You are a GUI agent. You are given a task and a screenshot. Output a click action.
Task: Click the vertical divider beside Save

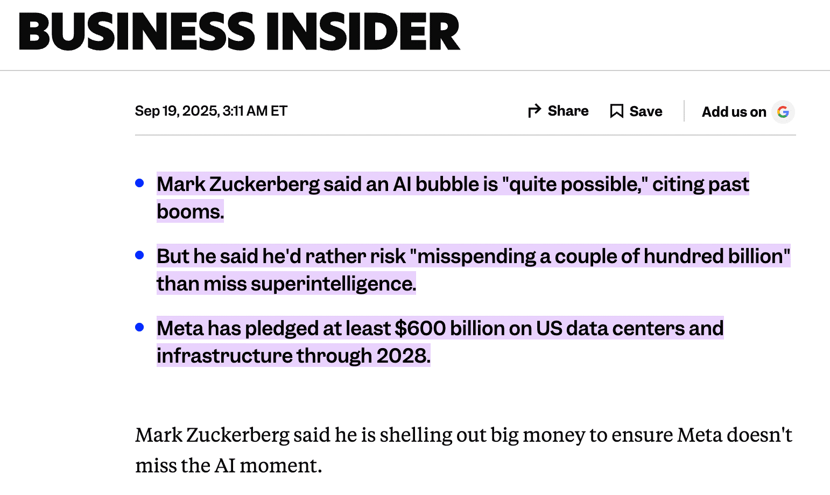tap(684, 111)
